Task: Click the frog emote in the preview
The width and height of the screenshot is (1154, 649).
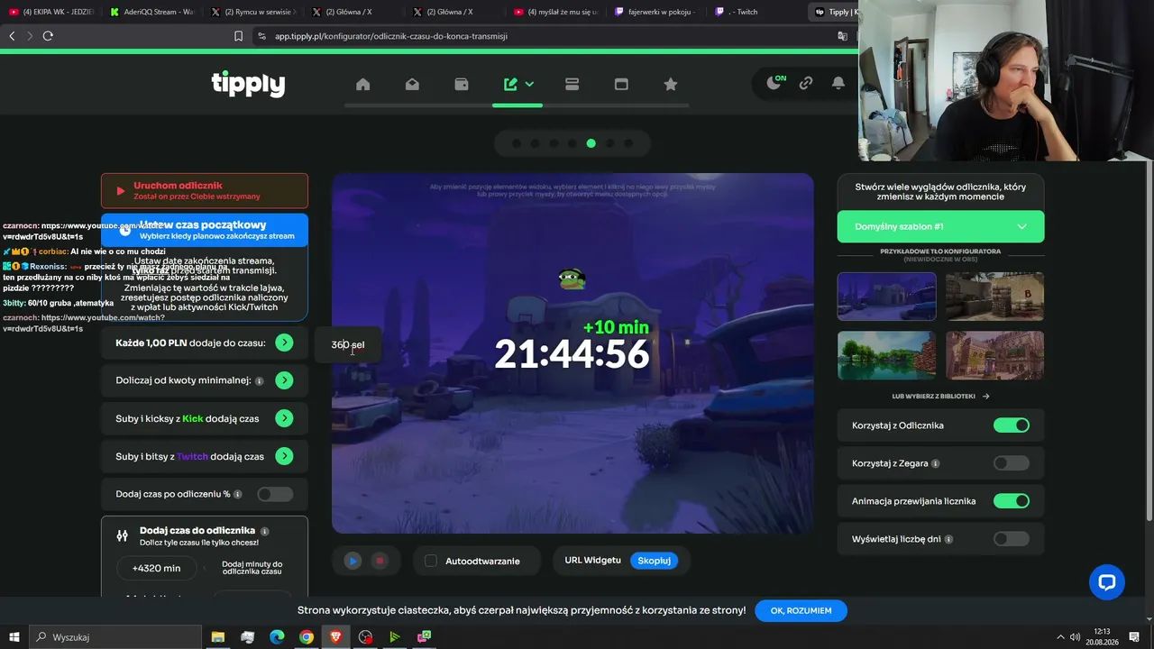Action: (571, 279)
